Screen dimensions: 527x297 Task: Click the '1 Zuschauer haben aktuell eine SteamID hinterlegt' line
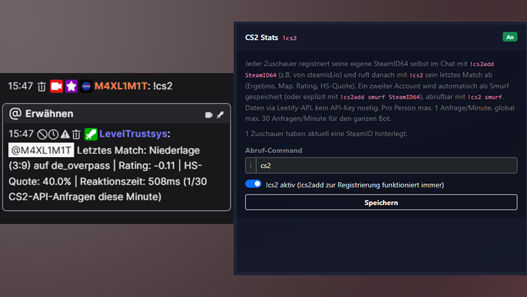(326, 134)
